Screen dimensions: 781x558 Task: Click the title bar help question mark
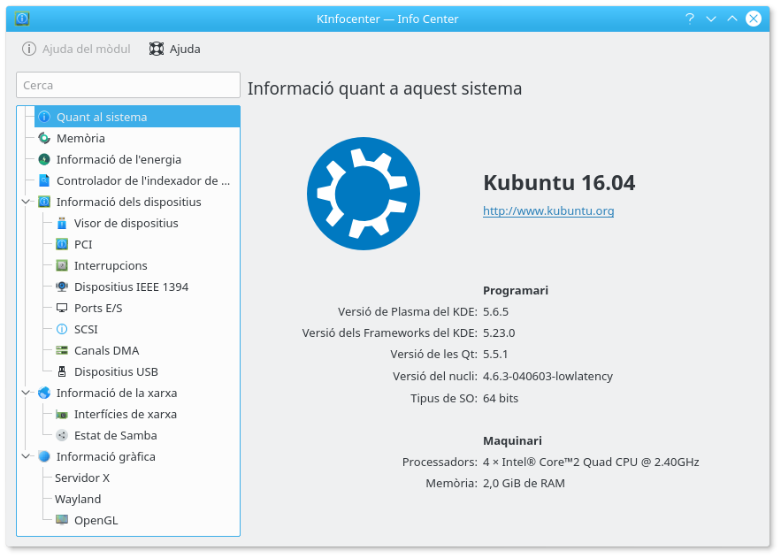click(x=689, y=19)
